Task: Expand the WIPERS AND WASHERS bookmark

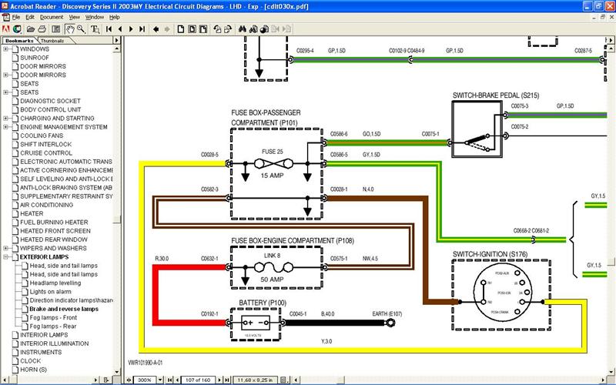Action: [6, 248]
